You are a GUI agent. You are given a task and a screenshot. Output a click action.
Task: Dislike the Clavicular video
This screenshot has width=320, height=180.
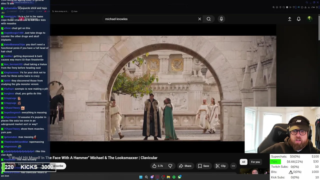[170, 166]
